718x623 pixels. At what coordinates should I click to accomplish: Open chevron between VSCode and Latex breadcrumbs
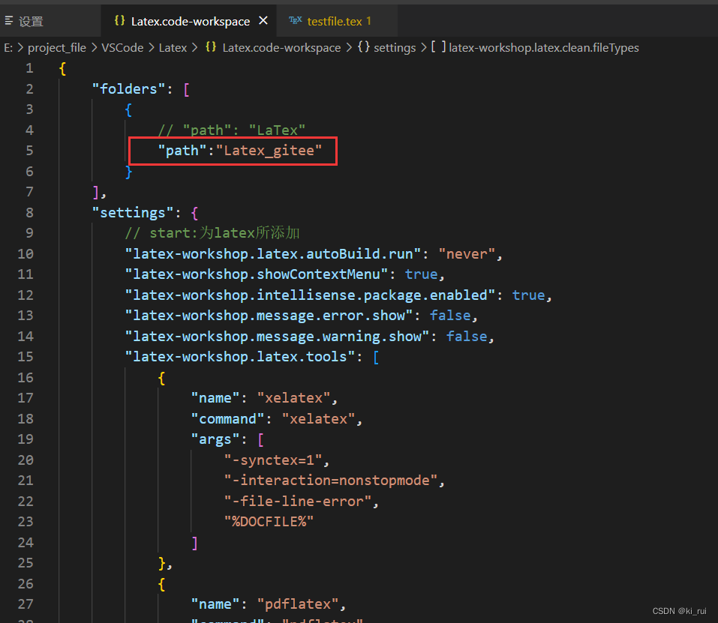149,47
